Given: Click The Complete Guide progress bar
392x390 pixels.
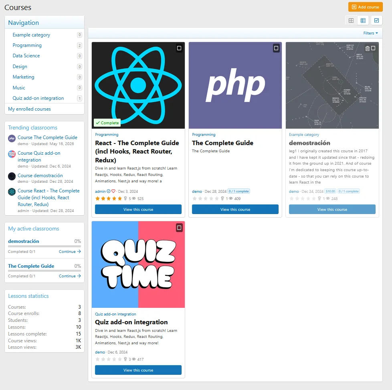Looking at the screenshot, I should pyautogui.click(x=44, y=271).
